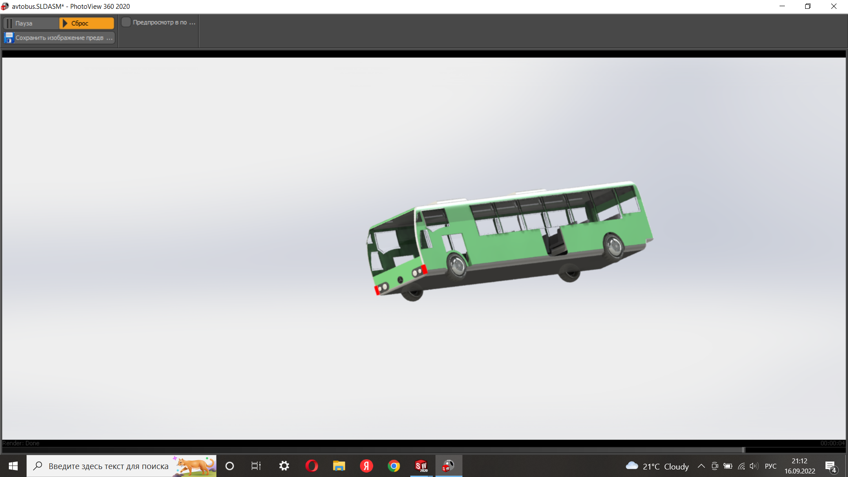Expand hidden system tray icons chevron
This screenshot has height=477, width=848.
[x=701, y=466]
